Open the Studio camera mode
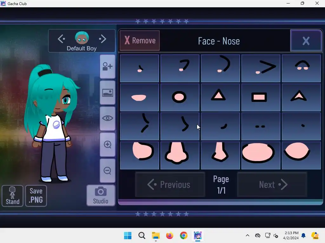The width and height of the screenshot is (325, 243). (101, 195)
